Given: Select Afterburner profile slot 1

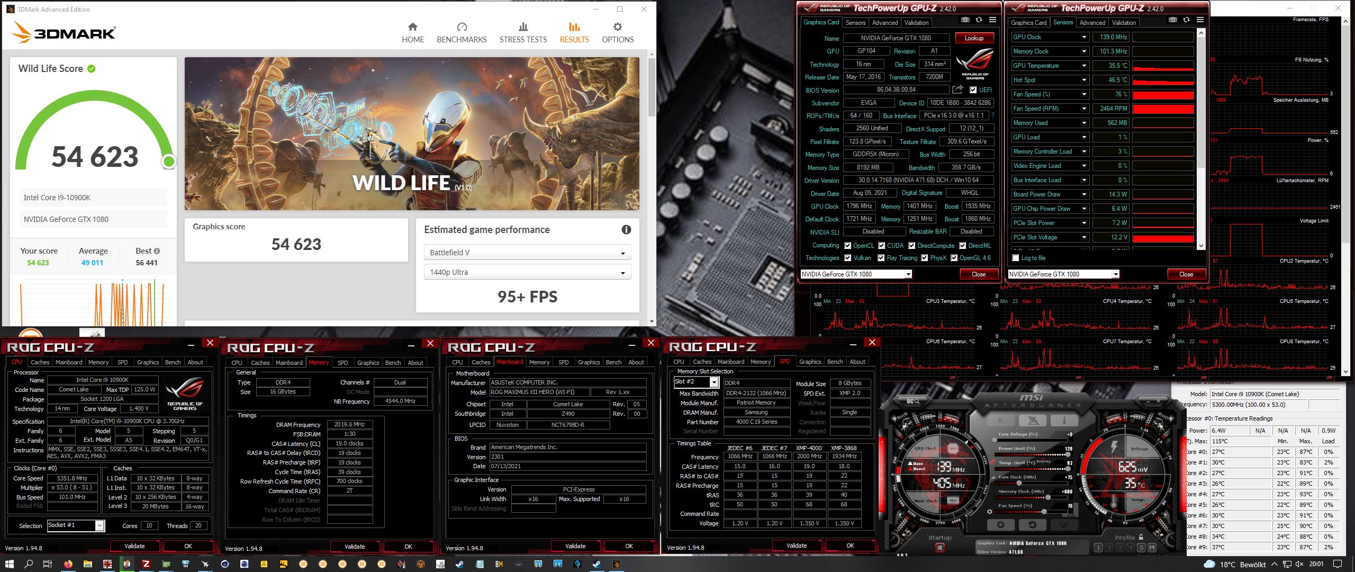Looking at the screenshot, I should click(1098, 548).
